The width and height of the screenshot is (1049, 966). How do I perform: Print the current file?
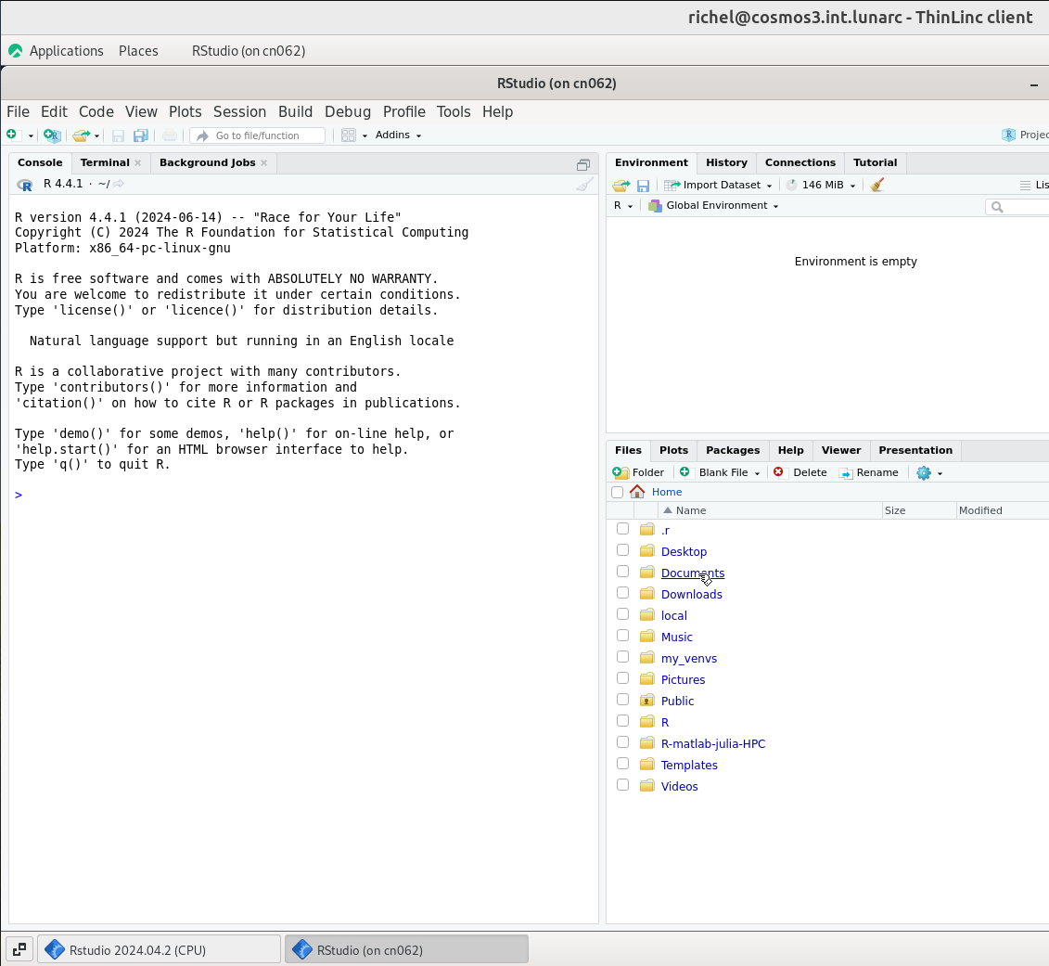tap(170, 135)
